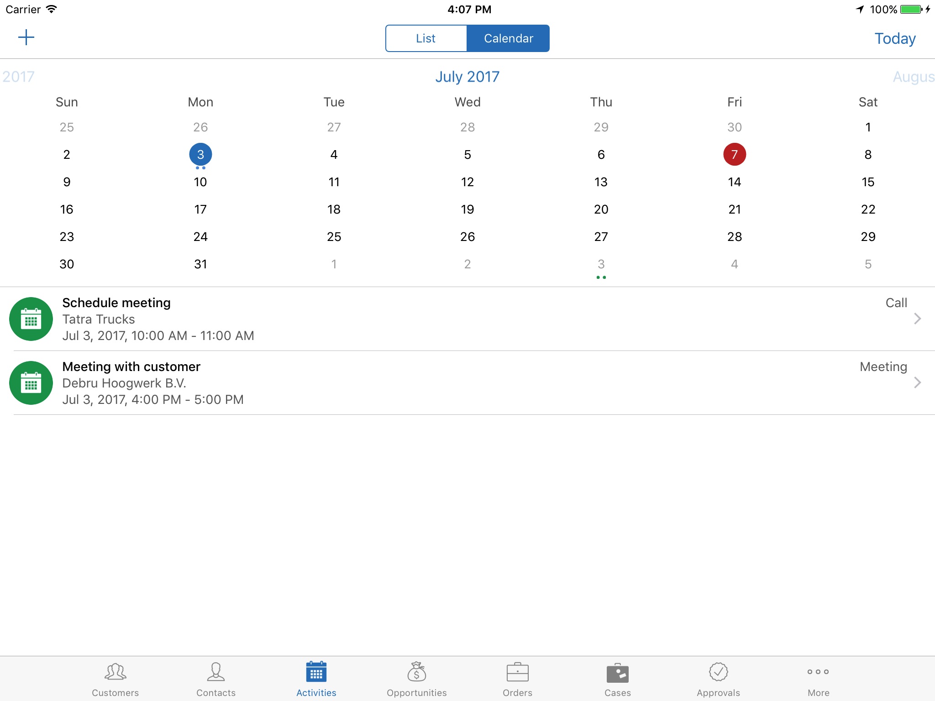Select Saturday July 8
This screenshot has width=935, height=701.
[x=868, y=155]
